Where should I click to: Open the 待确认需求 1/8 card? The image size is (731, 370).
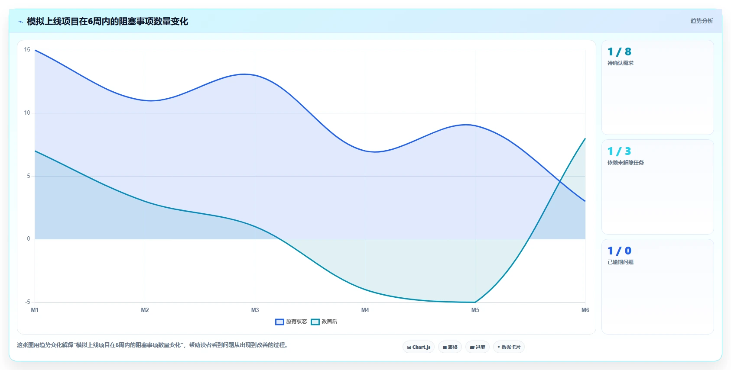click(657, 87)
